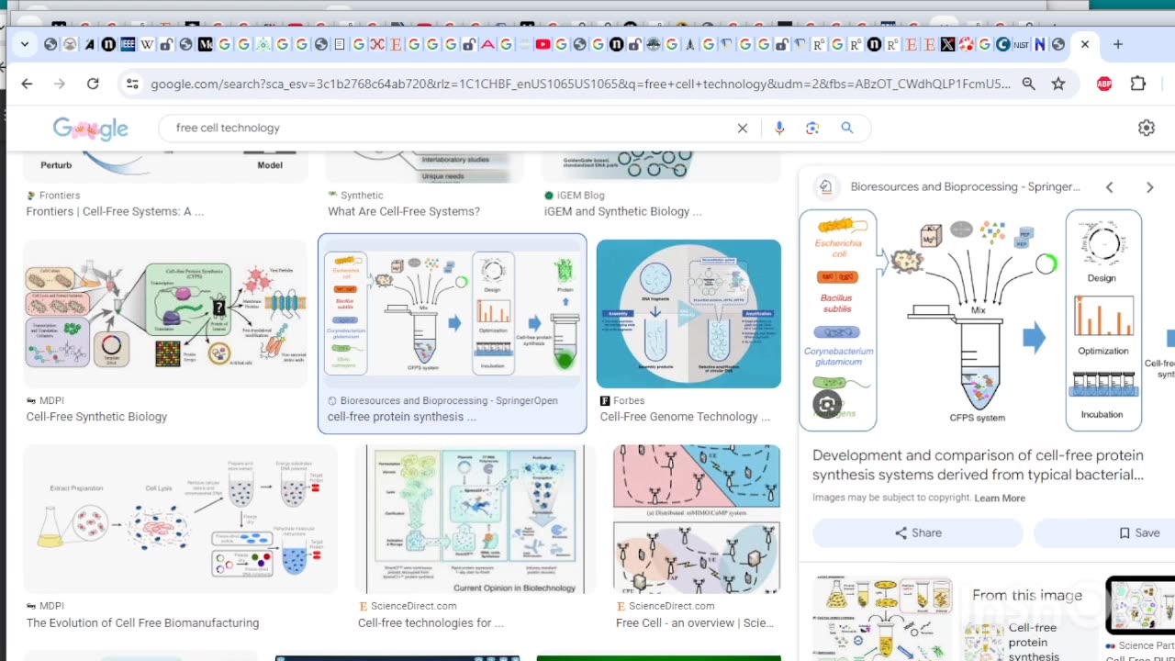Reload the Google search page
Viewport: 1175px width, 661px height.
click(x=93, y=84)
